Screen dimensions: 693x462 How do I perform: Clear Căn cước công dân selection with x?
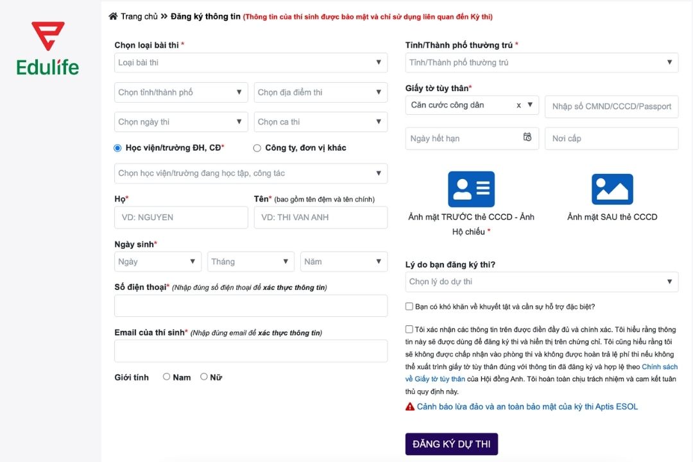pos(518,105)
